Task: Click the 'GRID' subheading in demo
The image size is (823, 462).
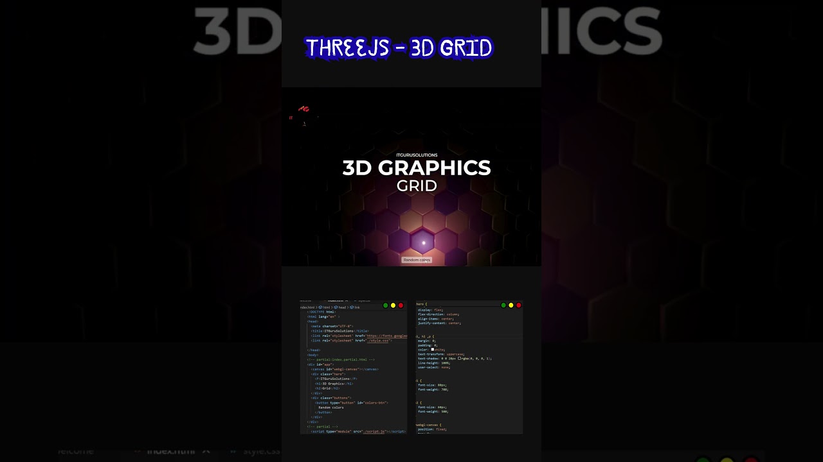Action: coord(417,186)
